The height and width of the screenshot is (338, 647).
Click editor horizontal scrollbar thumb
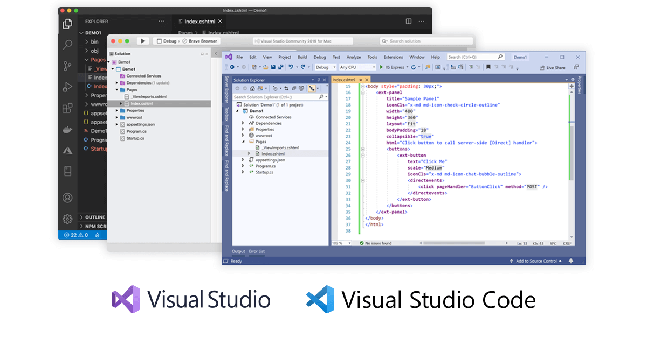click(454, 243)
